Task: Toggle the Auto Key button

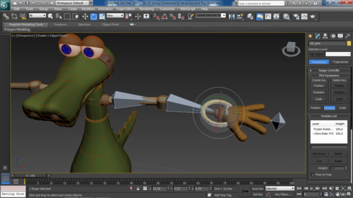Action: [x=258, y=189]
